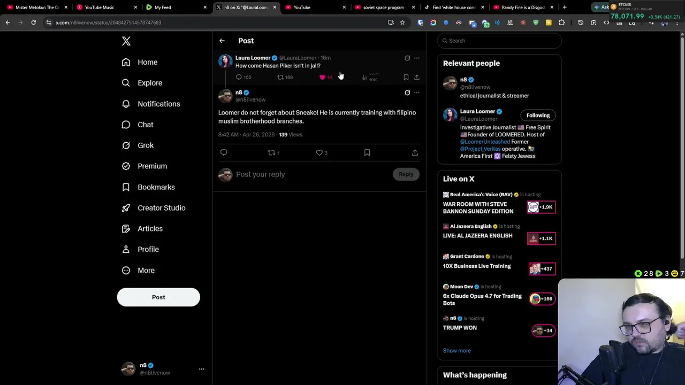Click the X Search box
Screen dimensions: 685x385
pos(499,41)
